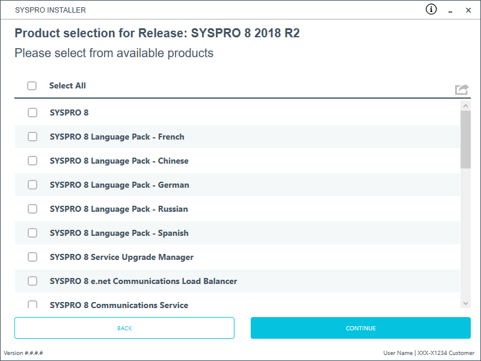The height and width of the screenshot is (361, 481).
Task: Check the Language Pack - German option
Action: point(32,185)
